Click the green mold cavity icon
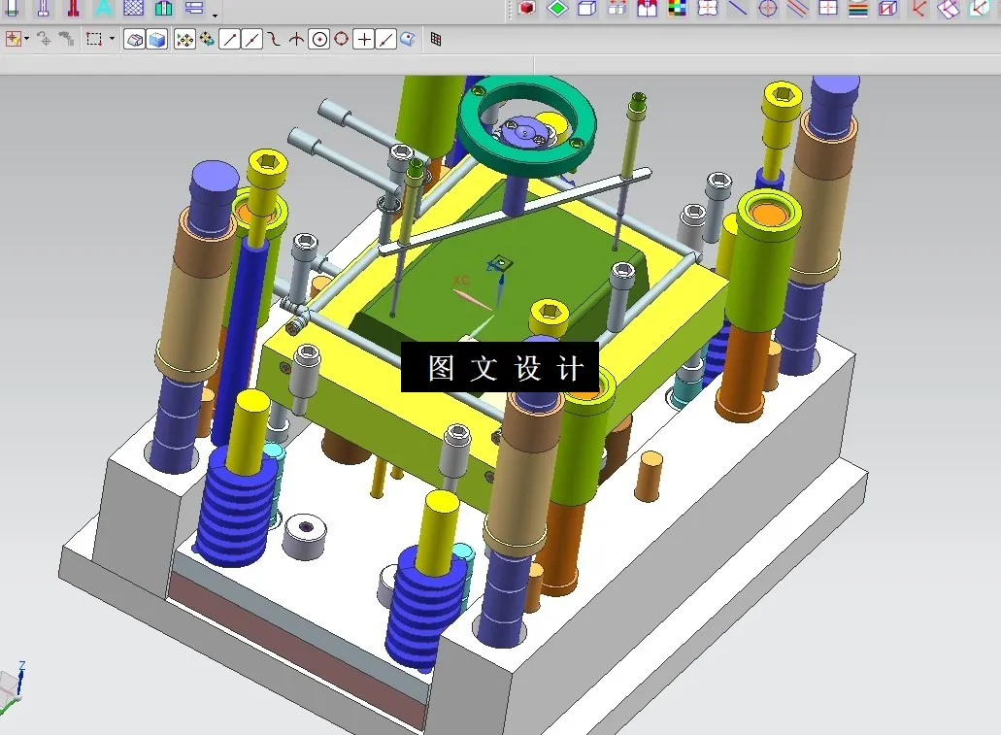 [162, 11]
